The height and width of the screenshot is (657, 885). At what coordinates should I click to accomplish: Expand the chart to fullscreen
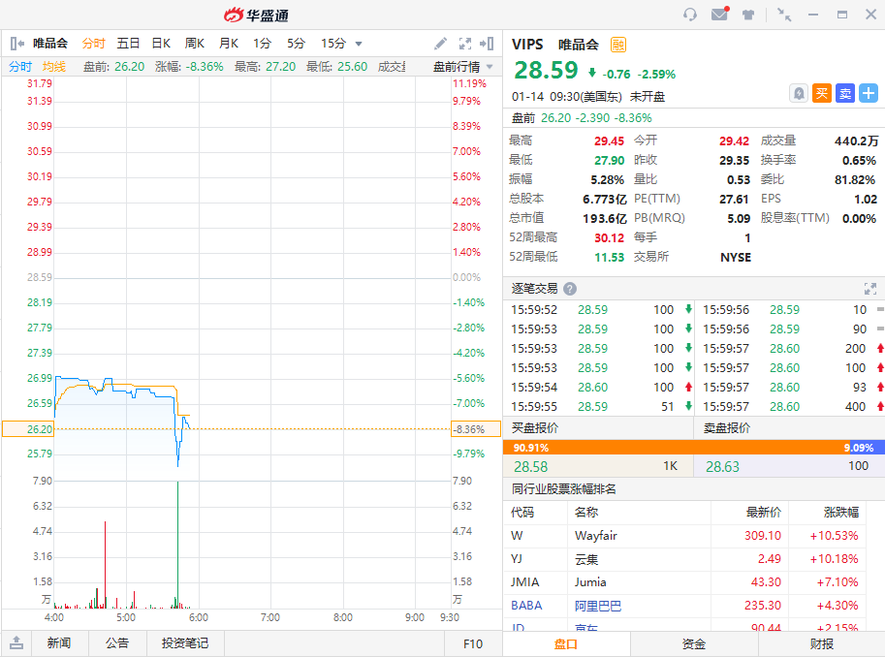point(465,44)
